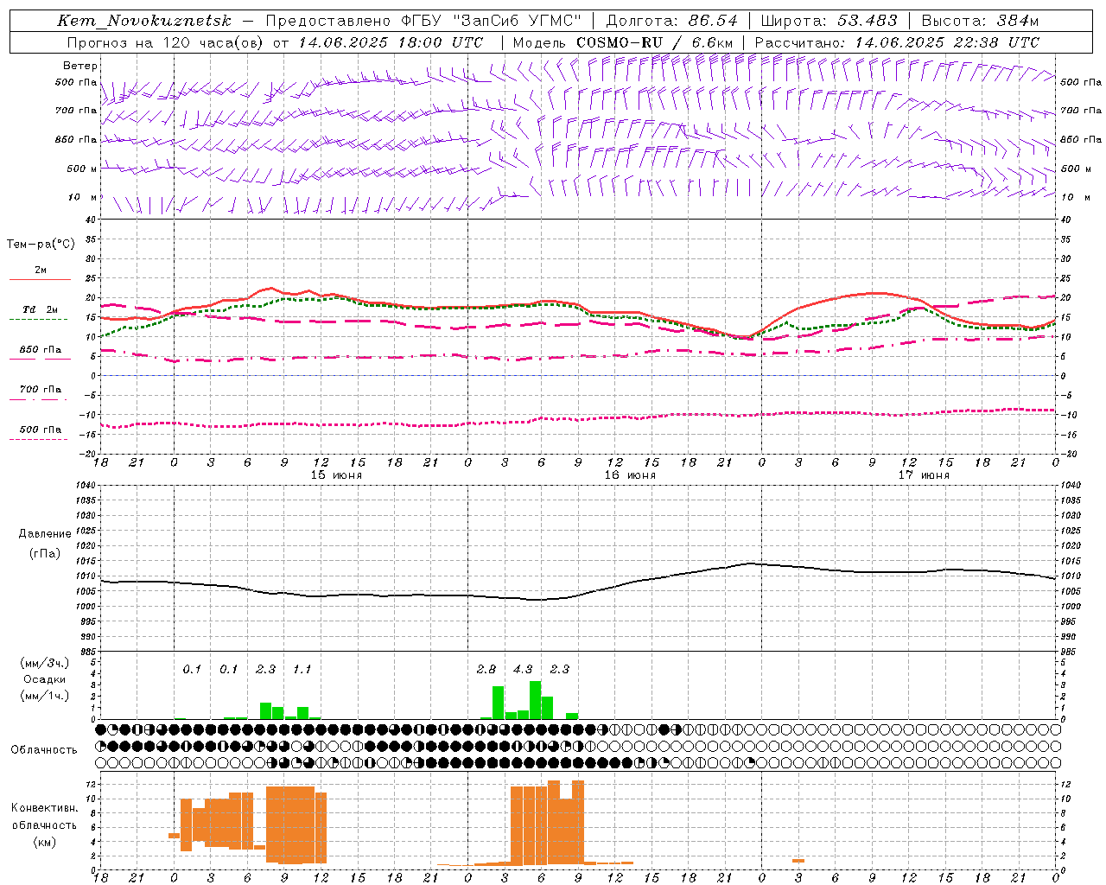
Task: Click the small isolated orange bar on 17 июня
Action: point(798,860)
